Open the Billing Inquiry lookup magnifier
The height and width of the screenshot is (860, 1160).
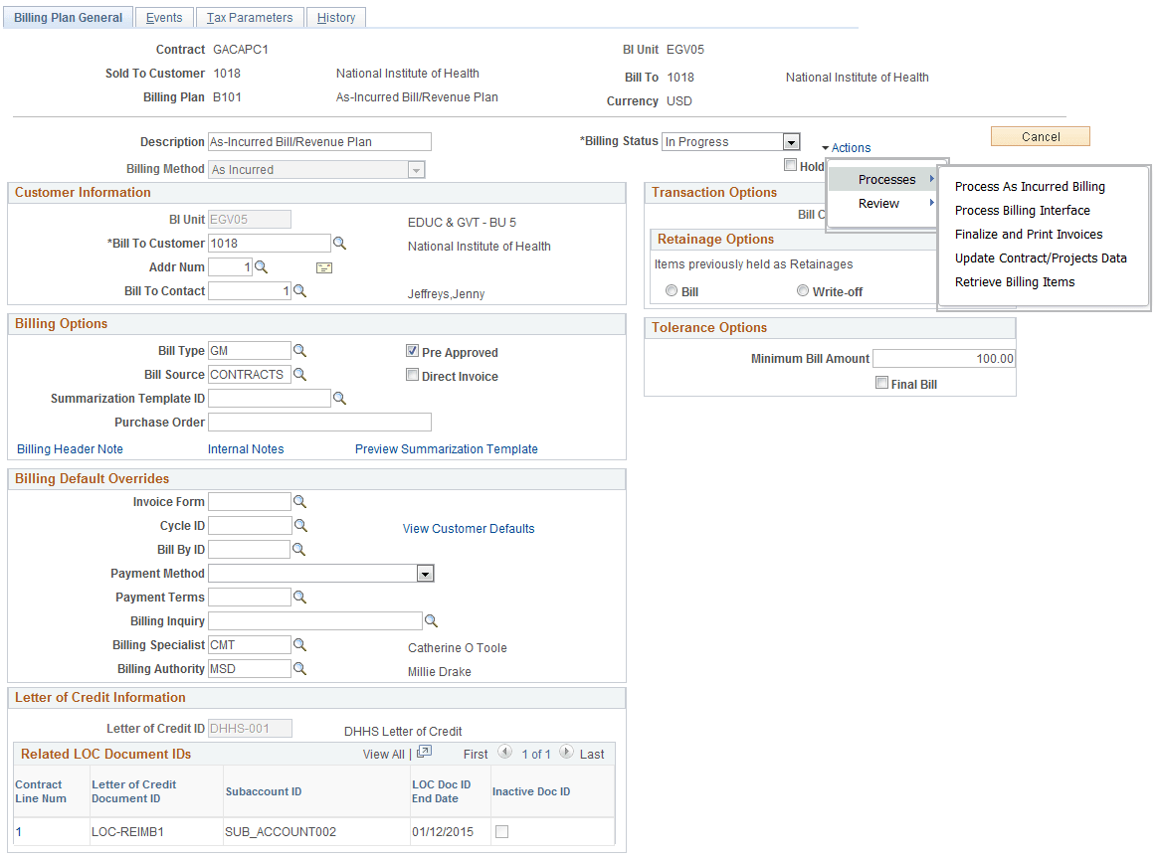point(431,620)
